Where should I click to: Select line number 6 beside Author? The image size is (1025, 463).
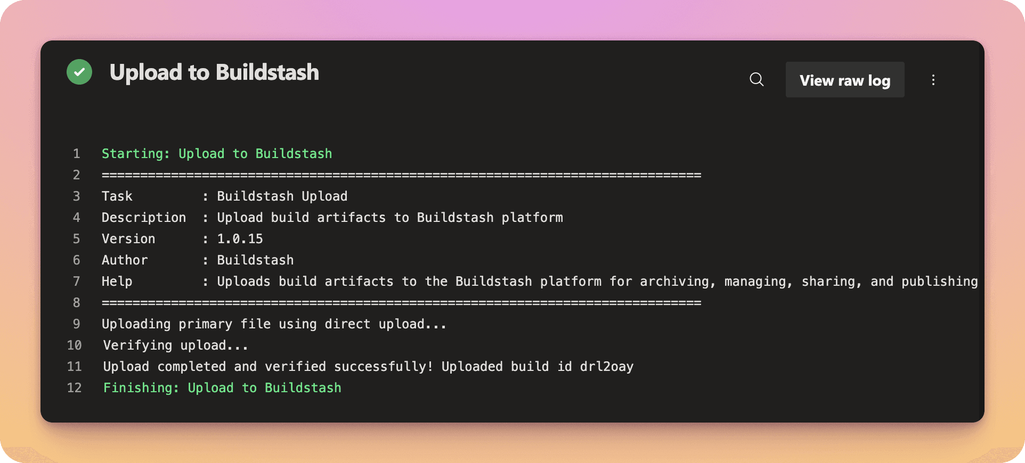(x=76, y=260)
